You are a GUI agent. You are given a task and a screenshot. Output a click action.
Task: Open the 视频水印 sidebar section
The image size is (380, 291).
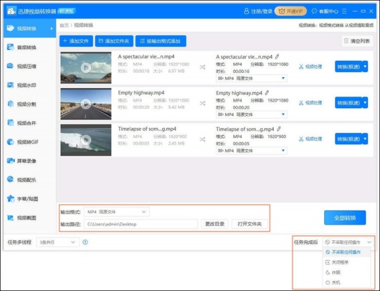(x=30, y=85)
